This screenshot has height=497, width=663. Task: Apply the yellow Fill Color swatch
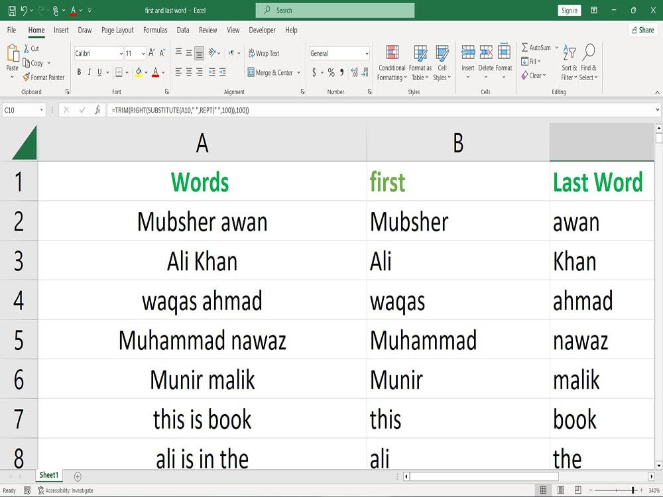(139, 73)
